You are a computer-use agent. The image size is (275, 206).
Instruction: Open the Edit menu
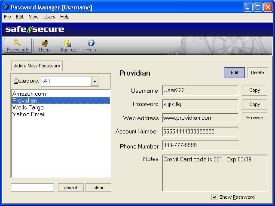click(20, 17)
